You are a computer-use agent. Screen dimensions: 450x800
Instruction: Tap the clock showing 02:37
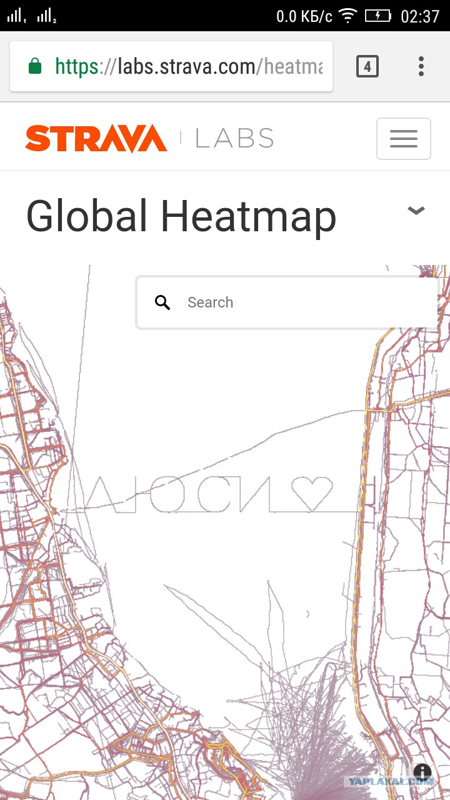pyautogui.click(x=420, y=16)
